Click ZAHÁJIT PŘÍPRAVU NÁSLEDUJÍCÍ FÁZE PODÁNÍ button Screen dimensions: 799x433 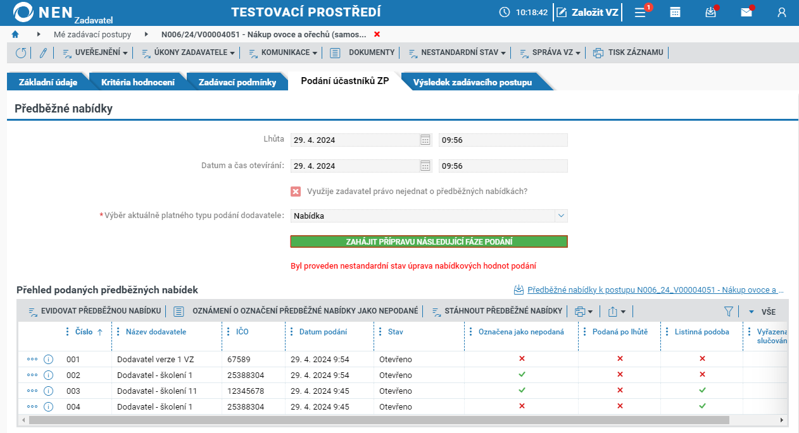[x=429, y=241]
